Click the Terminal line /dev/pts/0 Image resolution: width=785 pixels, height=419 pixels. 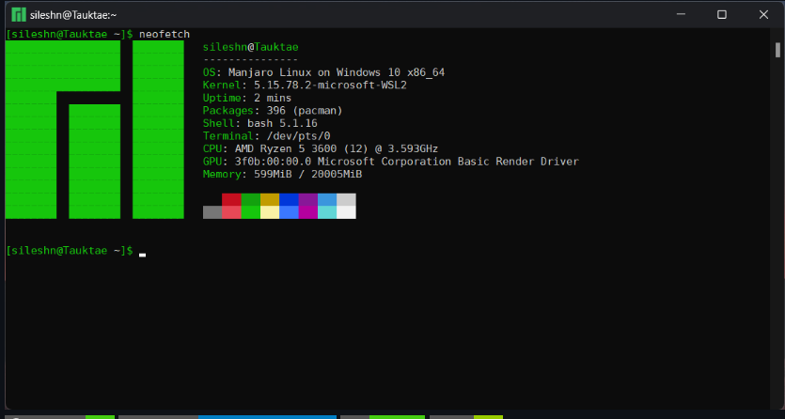(266, 136)
